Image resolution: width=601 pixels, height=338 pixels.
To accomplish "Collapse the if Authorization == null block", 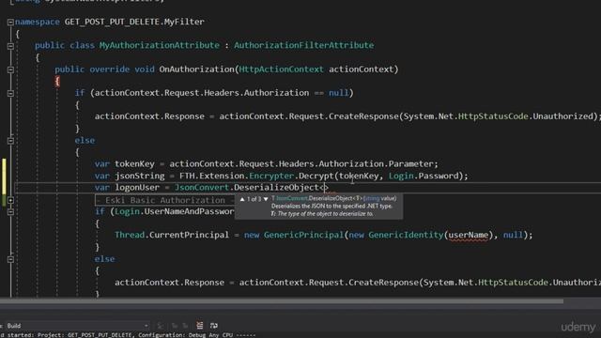I will 10,93.
